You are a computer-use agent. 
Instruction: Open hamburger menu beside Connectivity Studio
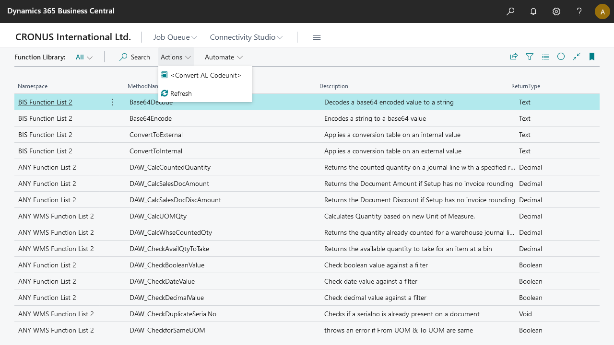[317, 37]
